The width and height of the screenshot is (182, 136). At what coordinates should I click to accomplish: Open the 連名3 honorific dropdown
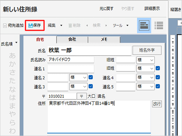(x=78, y=87)
